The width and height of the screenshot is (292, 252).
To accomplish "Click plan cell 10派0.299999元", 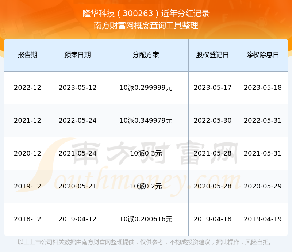I will click(146, 88).
